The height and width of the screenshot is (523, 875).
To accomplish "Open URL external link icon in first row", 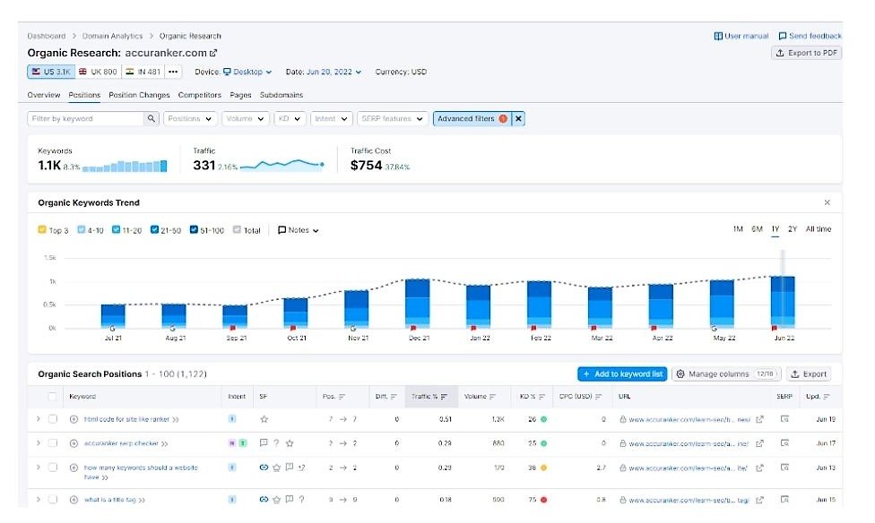I will coord(759,419).
